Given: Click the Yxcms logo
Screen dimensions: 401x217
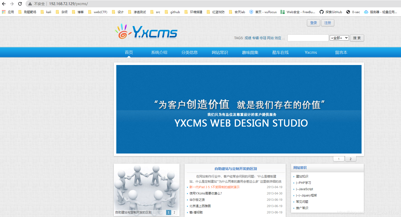Looking at the screenshot, I should click(x=146, y=32).
